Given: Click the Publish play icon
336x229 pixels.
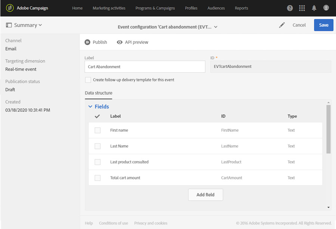Looking at the screenshot, I should (87, 42).
